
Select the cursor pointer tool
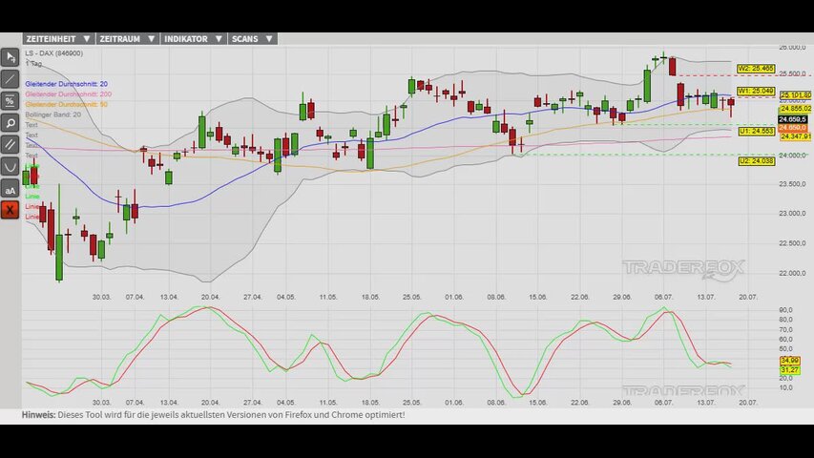(10, 57)
